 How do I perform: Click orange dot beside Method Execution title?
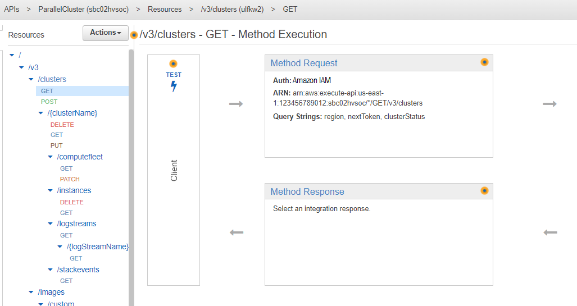pyautogui.click(x=134, y=35)
